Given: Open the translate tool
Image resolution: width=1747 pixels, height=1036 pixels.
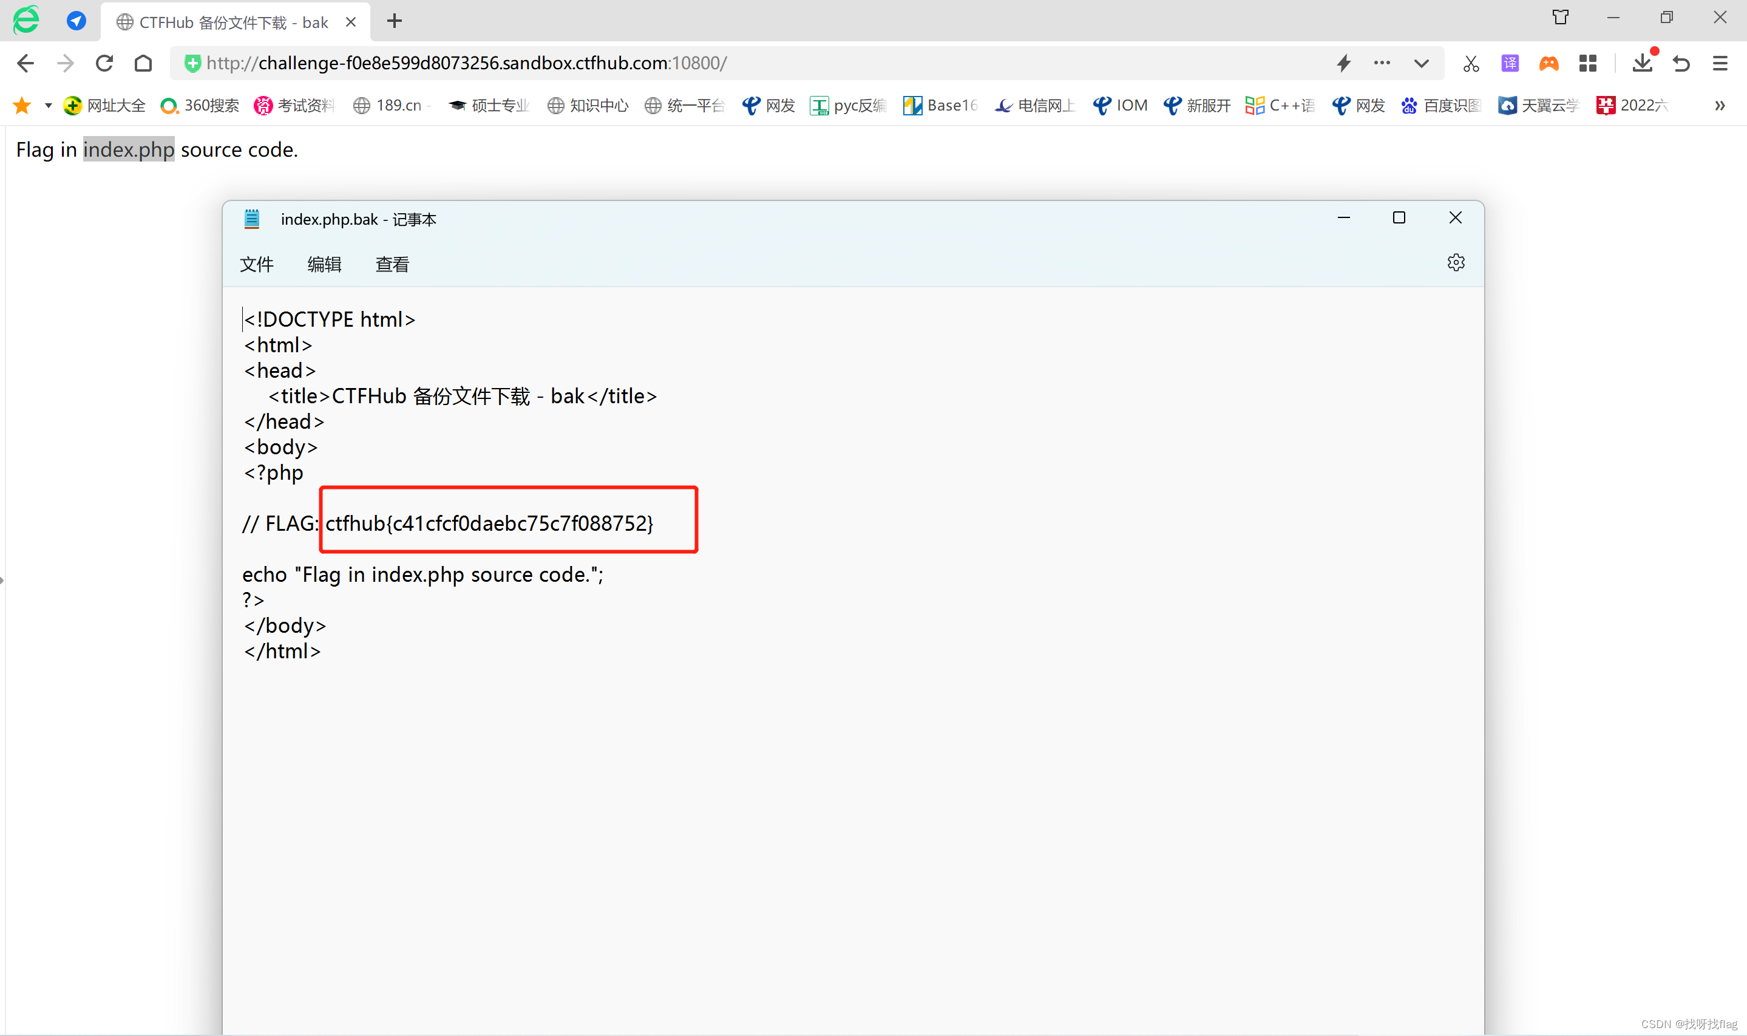Looking at the screenshot, I should (1510, 63).
